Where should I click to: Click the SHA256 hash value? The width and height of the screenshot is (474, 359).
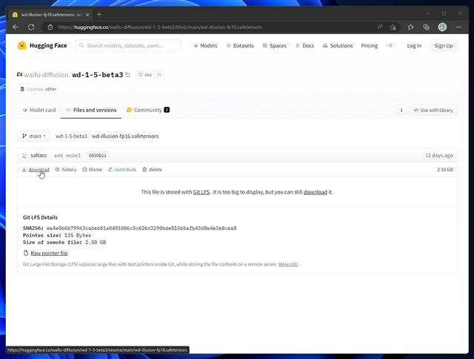[141, 228]
